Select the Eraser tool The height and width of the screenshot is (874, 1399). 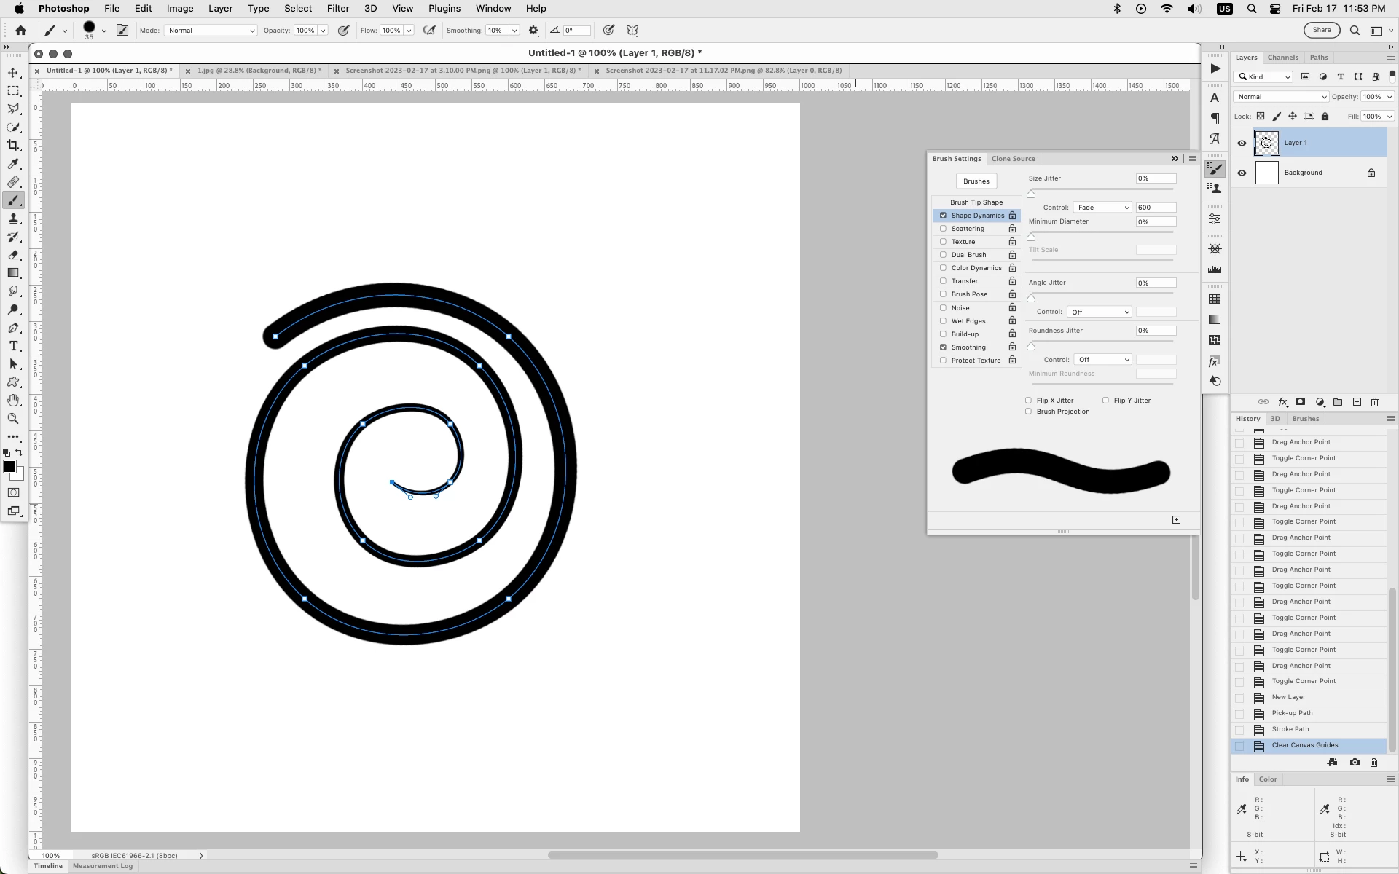(13, 255)
